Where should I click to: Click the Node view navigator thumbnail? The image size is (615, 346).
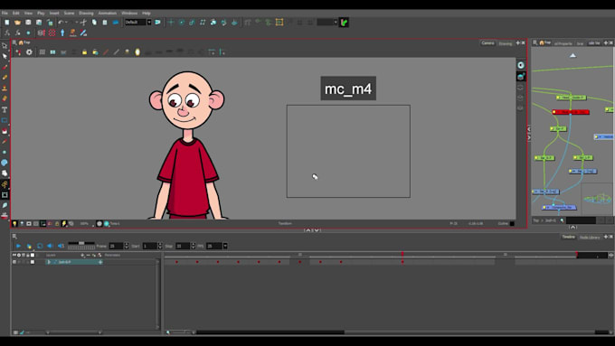tap(597, 199)
